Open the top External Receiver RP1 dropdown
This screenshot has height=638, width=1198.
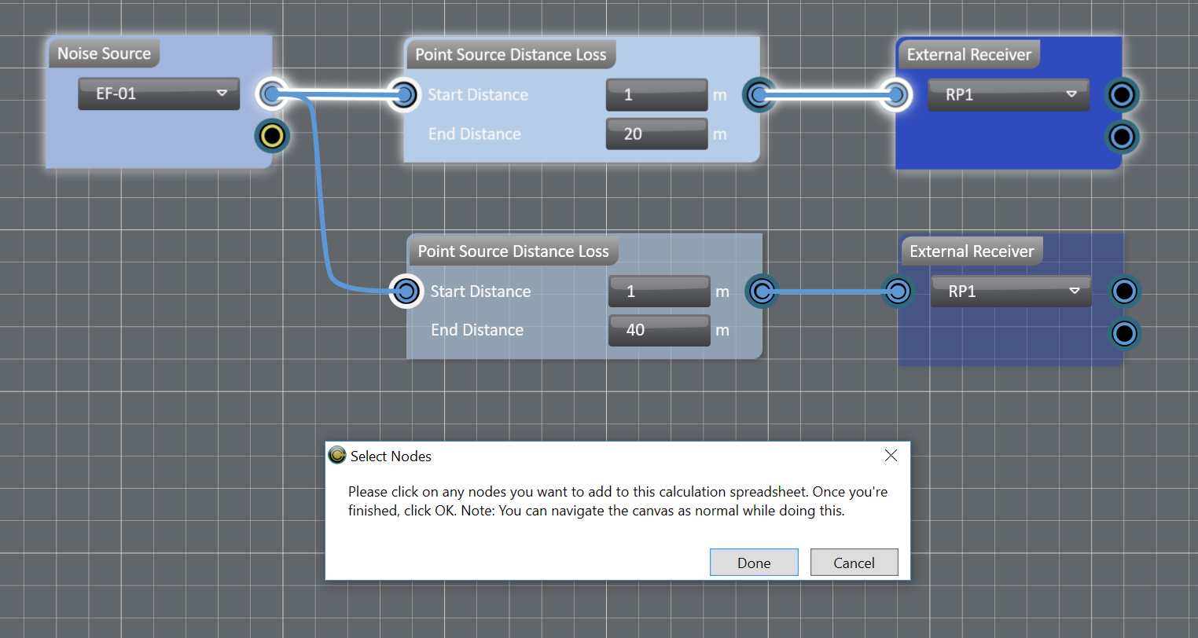click(1009, 95)
